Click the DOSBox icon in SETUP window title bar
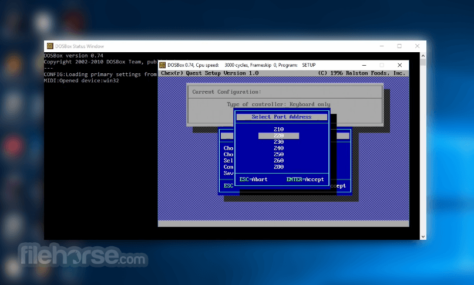 [162, 65]
